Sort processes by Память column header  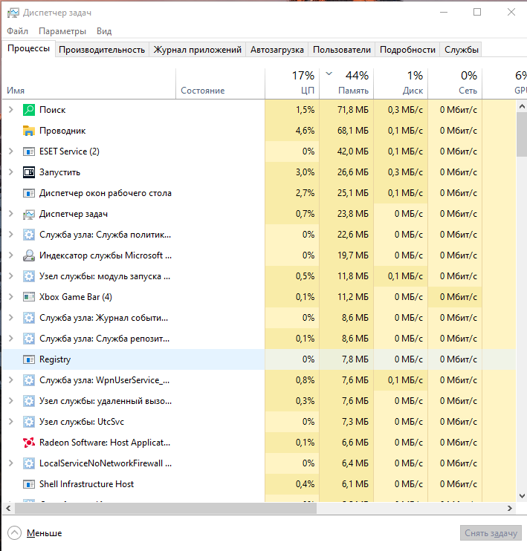348,83
